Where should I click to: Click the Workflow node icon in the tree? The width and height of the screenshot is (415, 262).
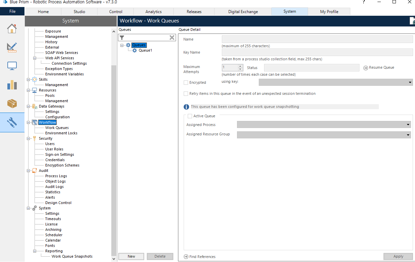tap(35, 122)
